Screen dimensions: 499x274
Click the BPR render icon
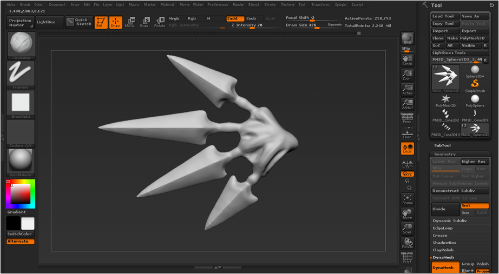coord(408,38)
